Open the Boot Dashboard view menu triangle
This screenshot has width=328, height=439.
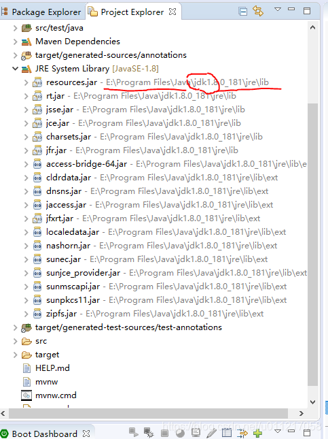tap(278, 431)
